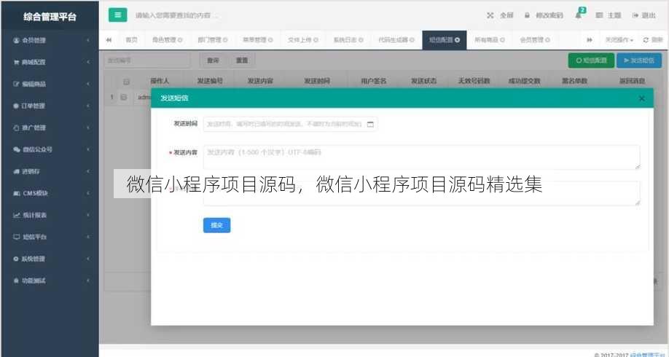Screen dimensions: 669x357
Task: Toggle the green hamburger sidebar button
Action: (118, 15)
